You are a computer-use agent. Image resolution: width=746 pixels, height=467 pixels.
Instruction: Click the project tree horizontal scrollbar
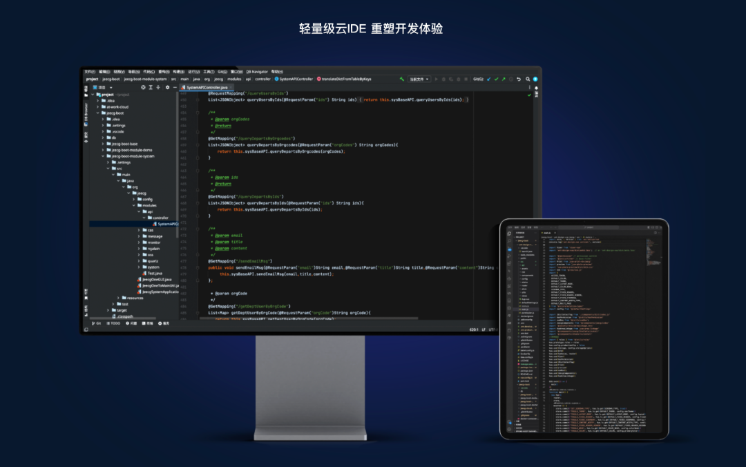(x=123, y=318)
